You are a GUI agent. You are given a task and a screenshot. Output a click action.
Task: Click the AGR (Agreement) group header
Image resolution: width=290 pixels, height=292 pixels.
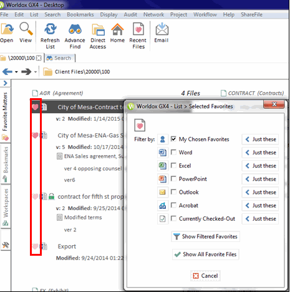pos(57,93)
